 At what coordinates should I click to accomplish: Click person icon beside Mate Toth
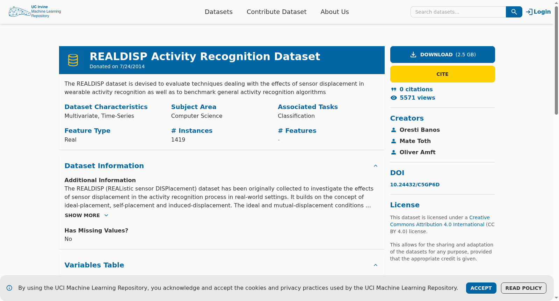394,141
